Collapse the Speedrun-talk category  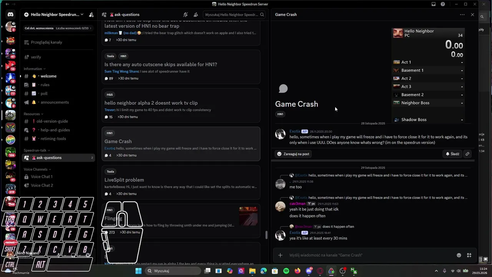[x=37, y=150]
